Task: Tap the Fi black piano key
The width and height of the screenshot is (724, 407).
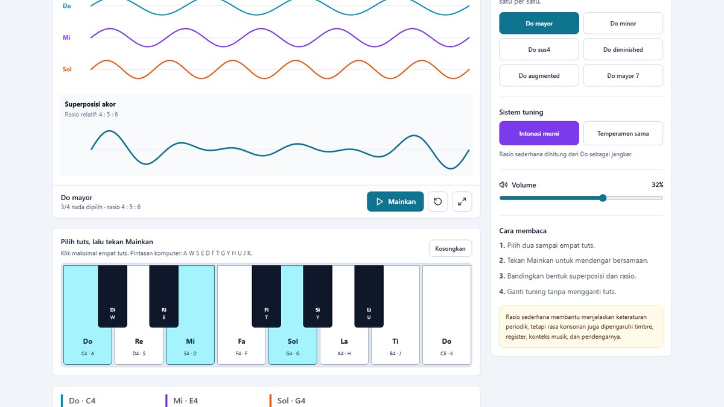Action: pyautogui.click(x=267, y=296)
